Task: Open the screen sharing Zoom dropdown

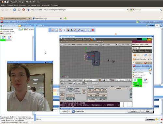Action: (x=73, y=111)
